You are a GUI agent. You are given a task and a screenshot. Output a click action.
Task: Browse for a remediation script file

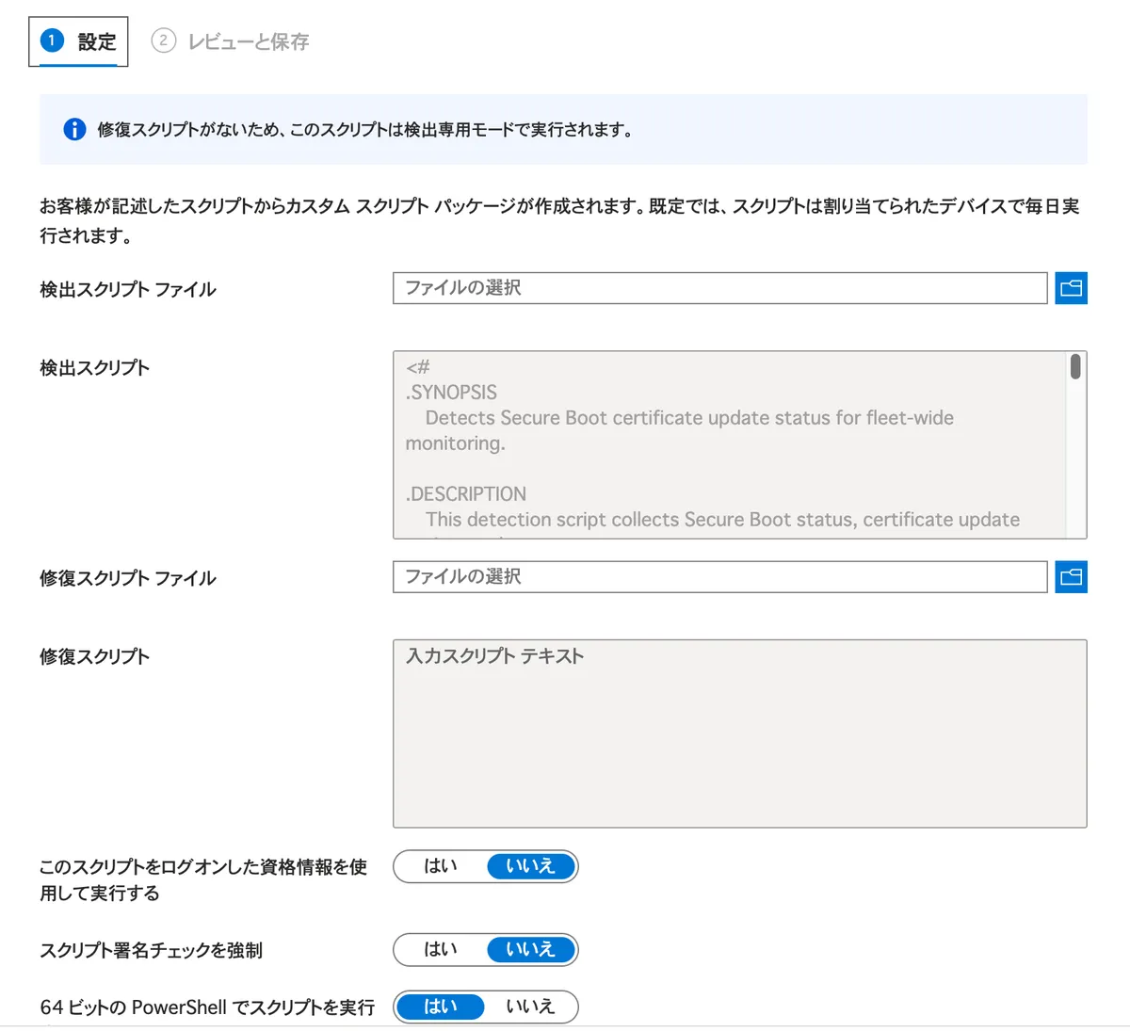[x=1071, y=577]
